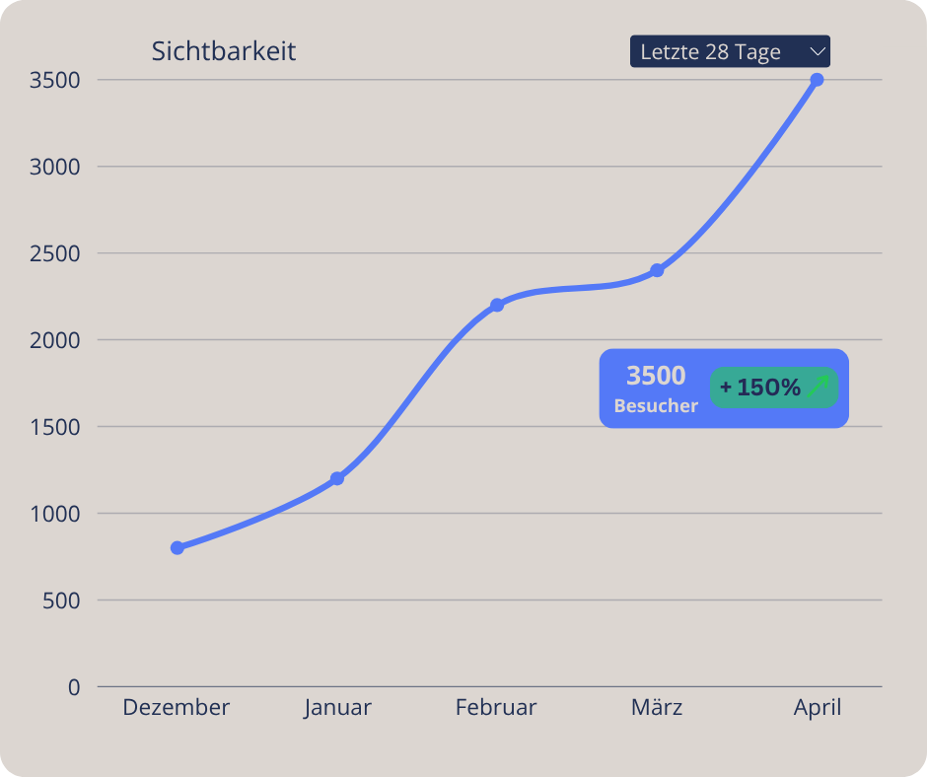Click the Januar axis label
Screen dimensions: 927x777
337,708
